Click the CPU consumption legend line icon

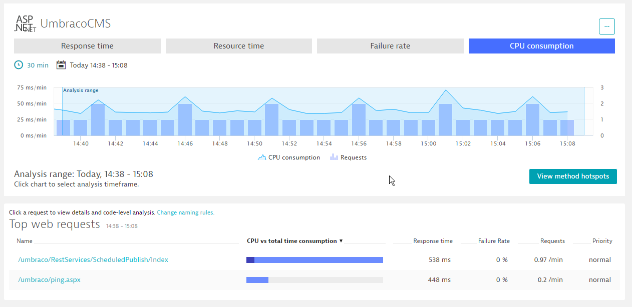(262, 157)
